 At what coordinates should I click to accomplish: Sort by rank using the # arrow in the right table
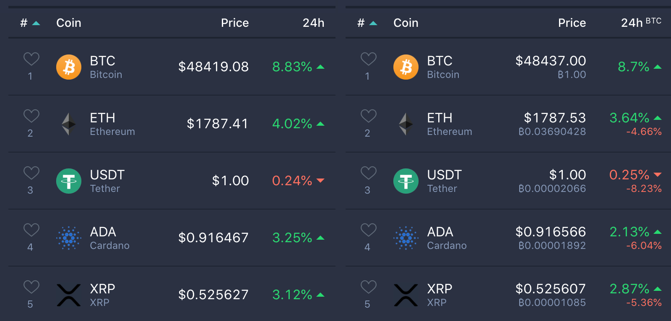coord(373,23)
